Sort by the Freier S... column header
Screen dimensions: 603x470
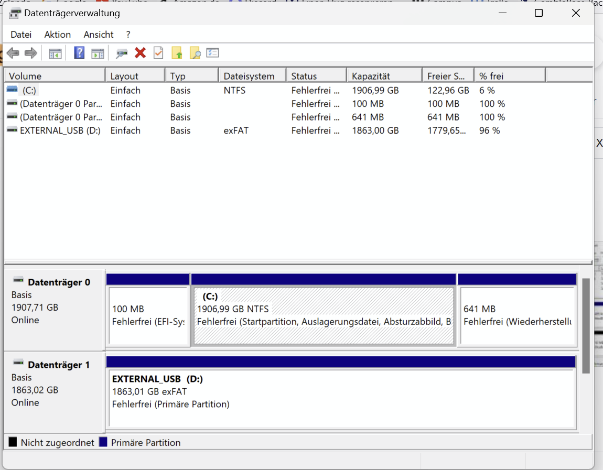click(448, 75)
